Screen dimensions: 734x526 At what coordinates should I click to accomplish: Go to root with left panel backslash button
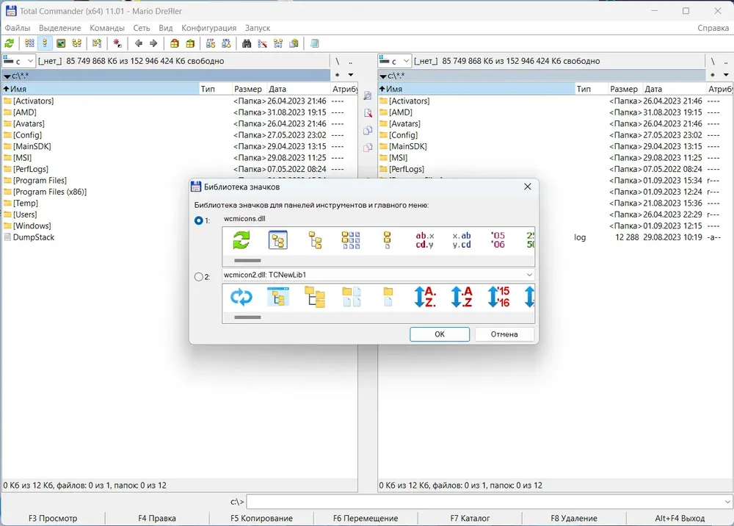coord(337,62)
